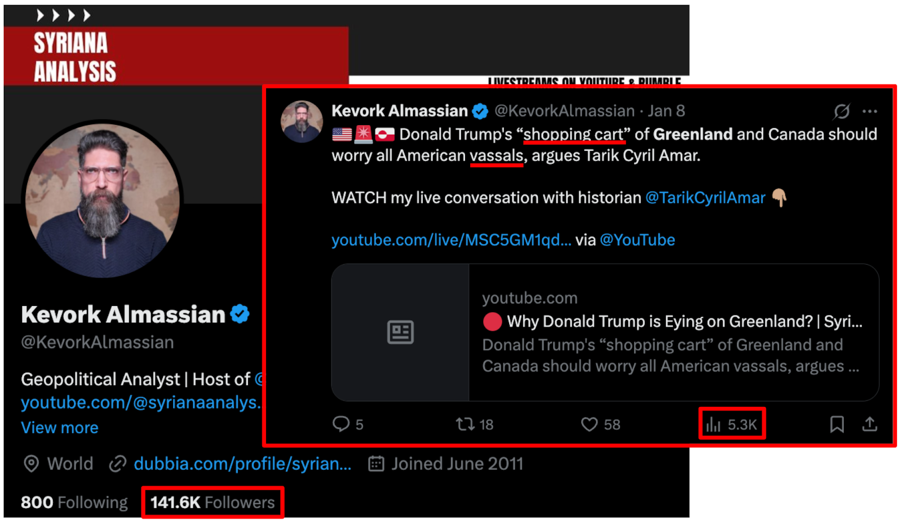Click the @YouTube mention in tweet
902x524 pixels.
click(x=637, y=240)
